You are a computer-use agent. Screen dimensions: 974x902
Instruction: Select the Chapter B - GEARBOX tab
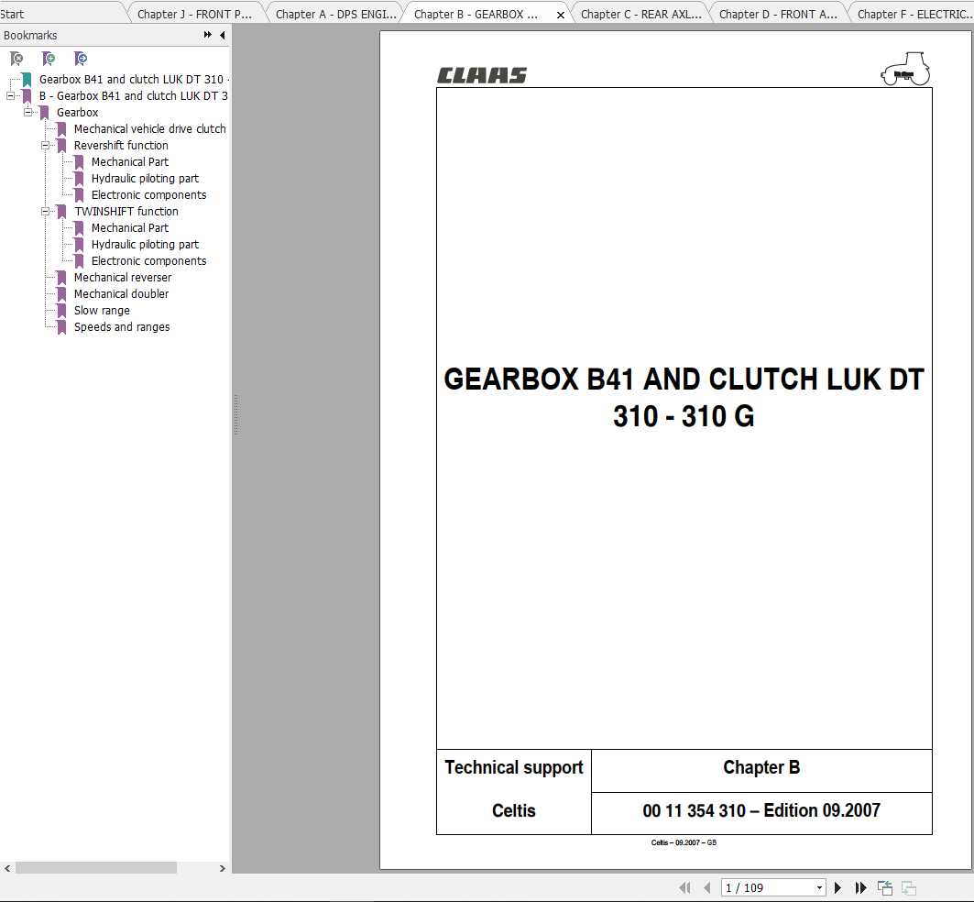tap(476, 15)
